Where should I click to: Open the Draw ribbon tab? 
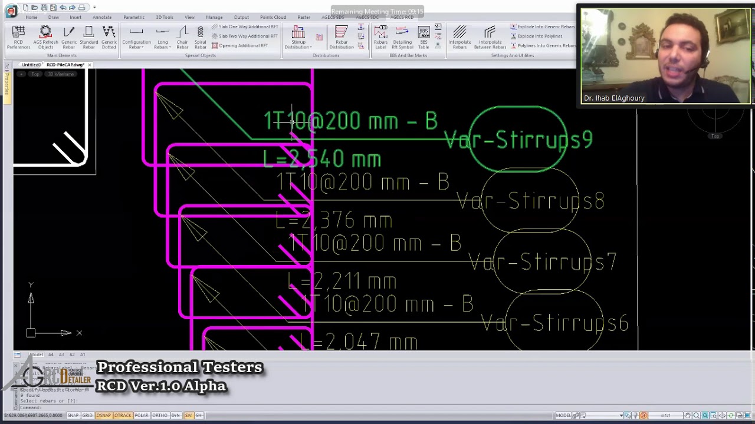(54, 17)
